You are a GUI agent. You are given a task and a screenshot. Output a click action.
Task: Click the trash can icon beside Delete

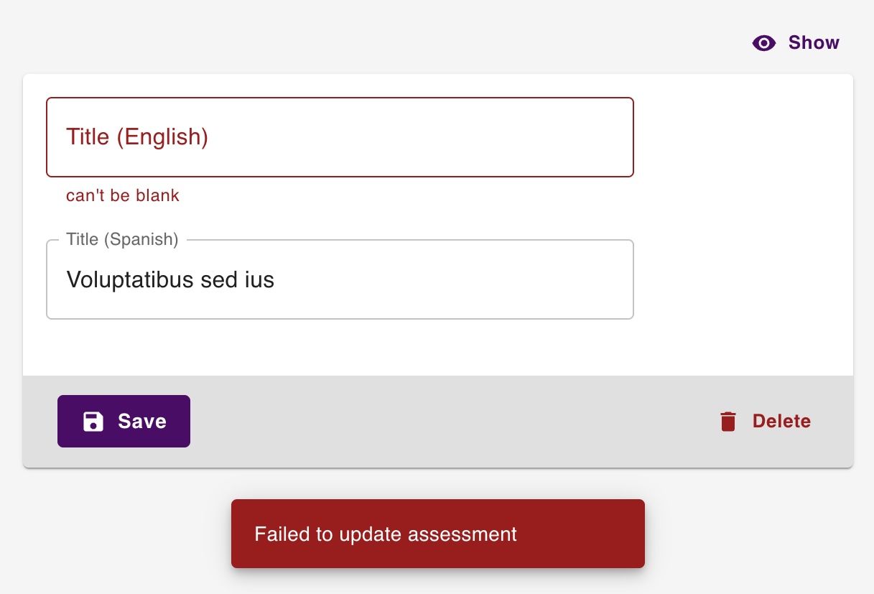coord(727,422)
